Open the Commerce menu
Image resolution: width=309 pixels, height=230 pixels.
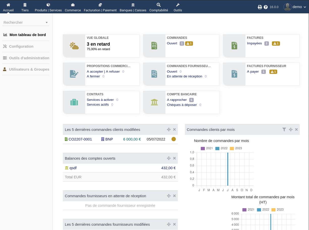click(x=73, y=7)
